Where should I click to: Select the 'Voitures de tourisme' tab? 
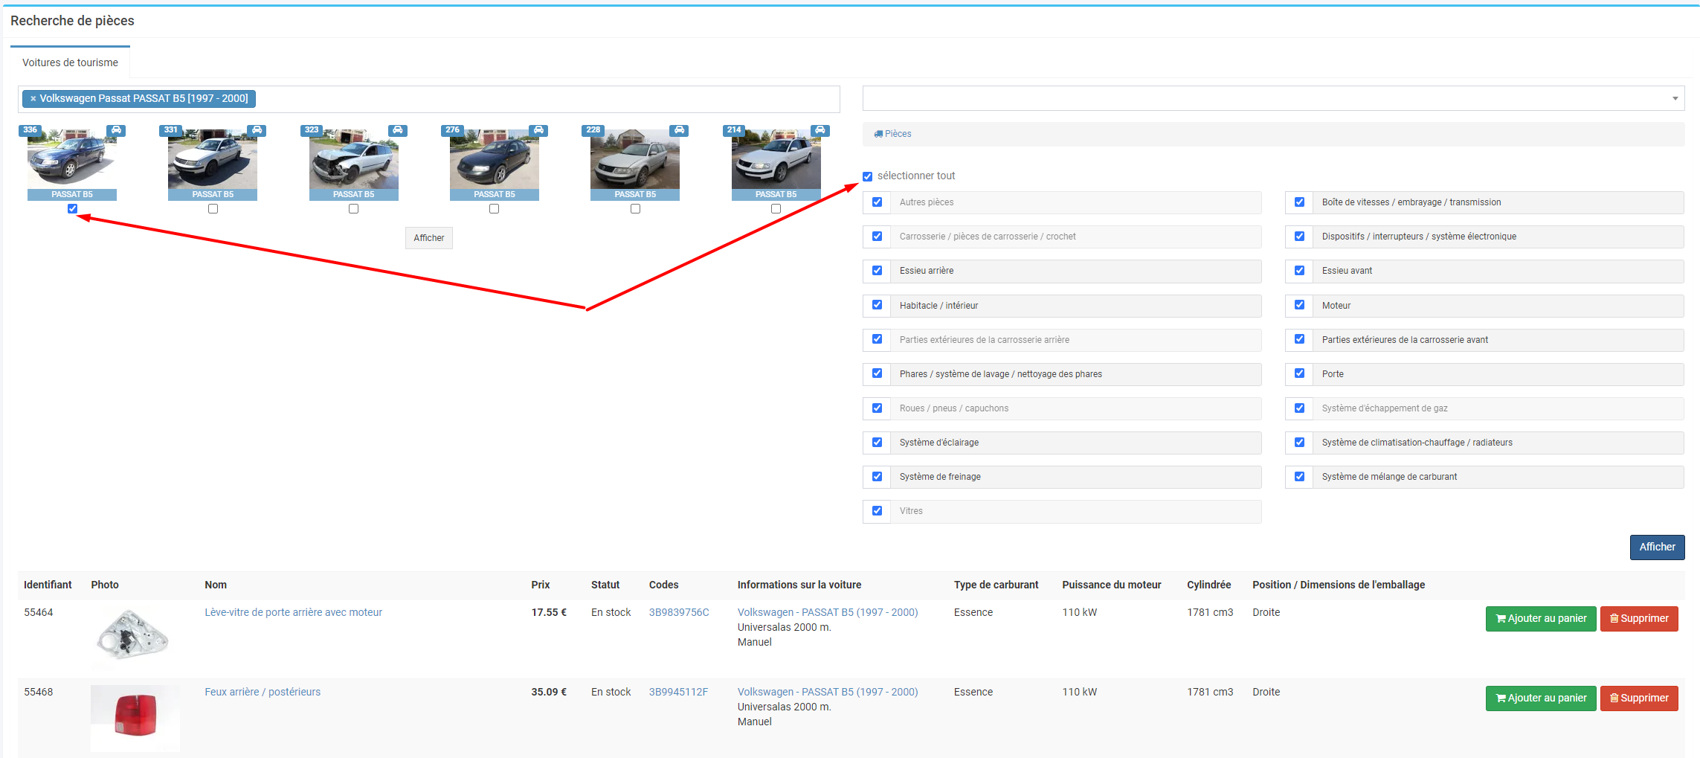click(70, 62)
